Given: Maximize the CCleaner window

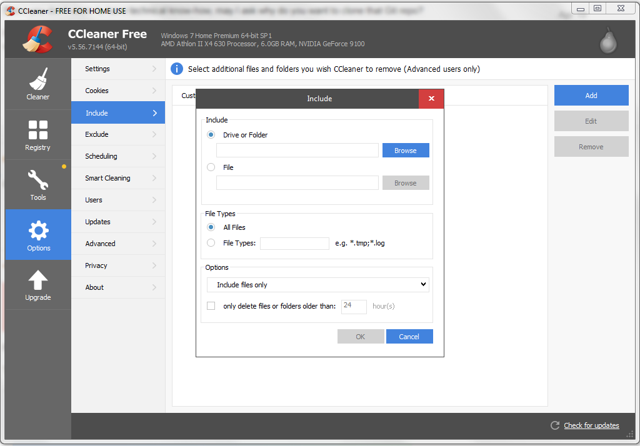Looking at the screenshot, I should coord(597,8).
